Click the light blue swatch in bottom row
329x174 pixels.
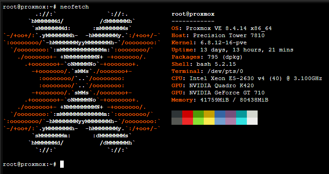click(220, 121)
